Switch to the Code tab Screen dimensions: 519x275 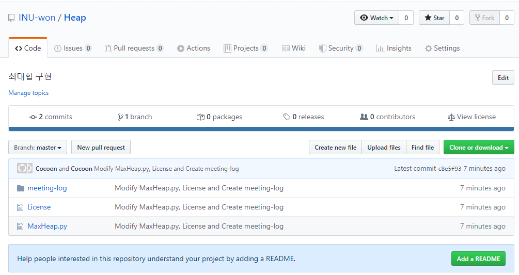[x=28, y=48]
